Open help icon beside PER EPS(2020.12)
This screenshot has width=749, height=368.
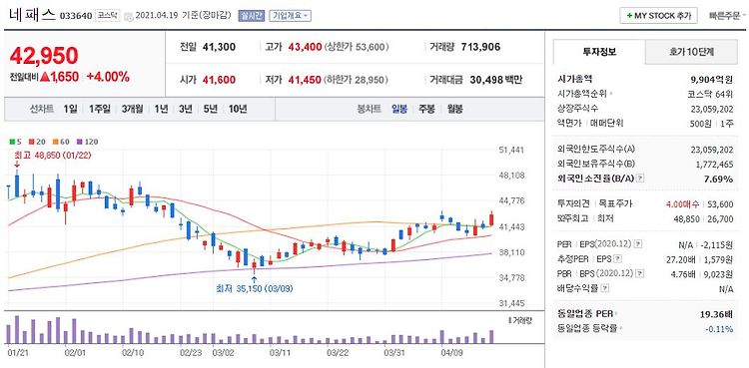(638, 244)
